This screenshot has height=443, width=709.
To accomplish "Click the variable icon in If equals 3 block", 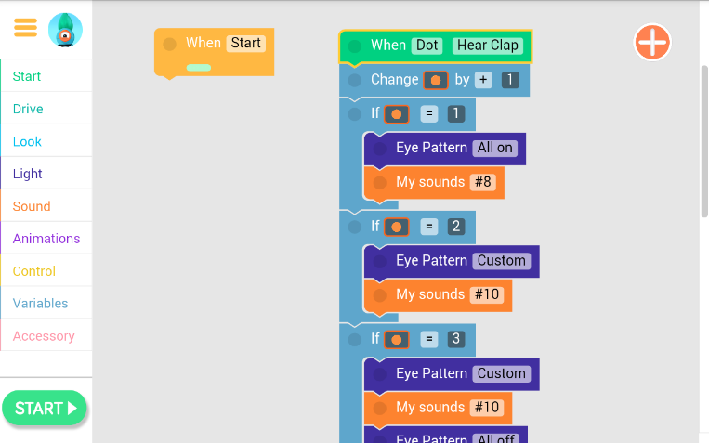I will (x=397, y=340).
